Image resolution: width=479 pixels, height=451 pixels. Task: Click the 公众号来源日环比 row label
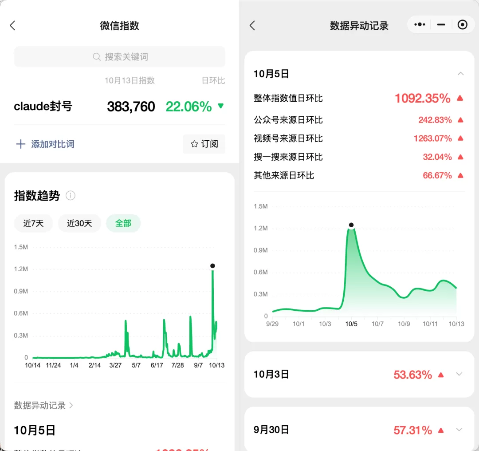coord(288,120)
